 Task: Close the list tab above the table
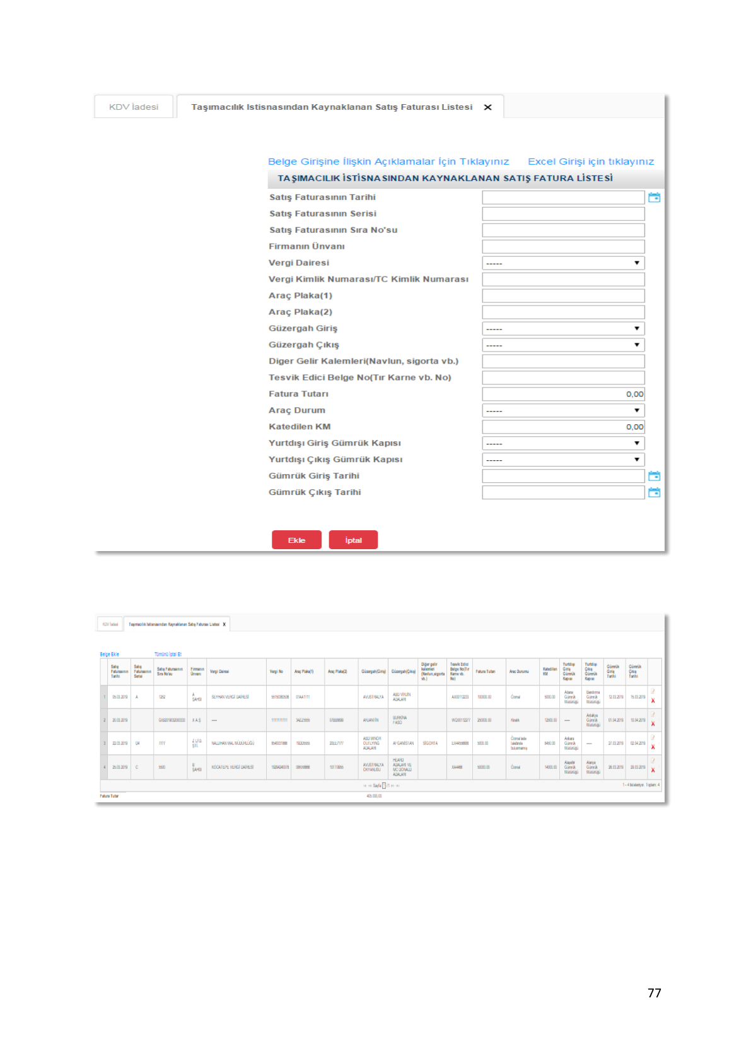click(224, 624)
